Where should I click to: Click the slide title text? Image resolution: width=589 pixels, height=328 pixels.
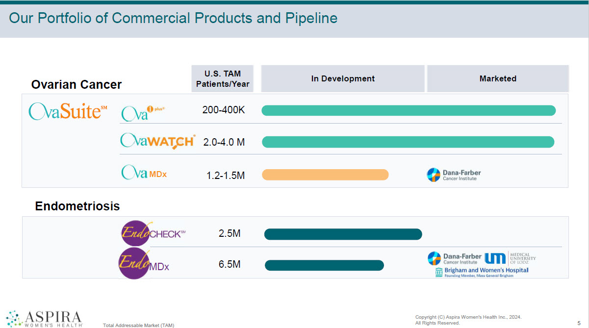point(173,18)
